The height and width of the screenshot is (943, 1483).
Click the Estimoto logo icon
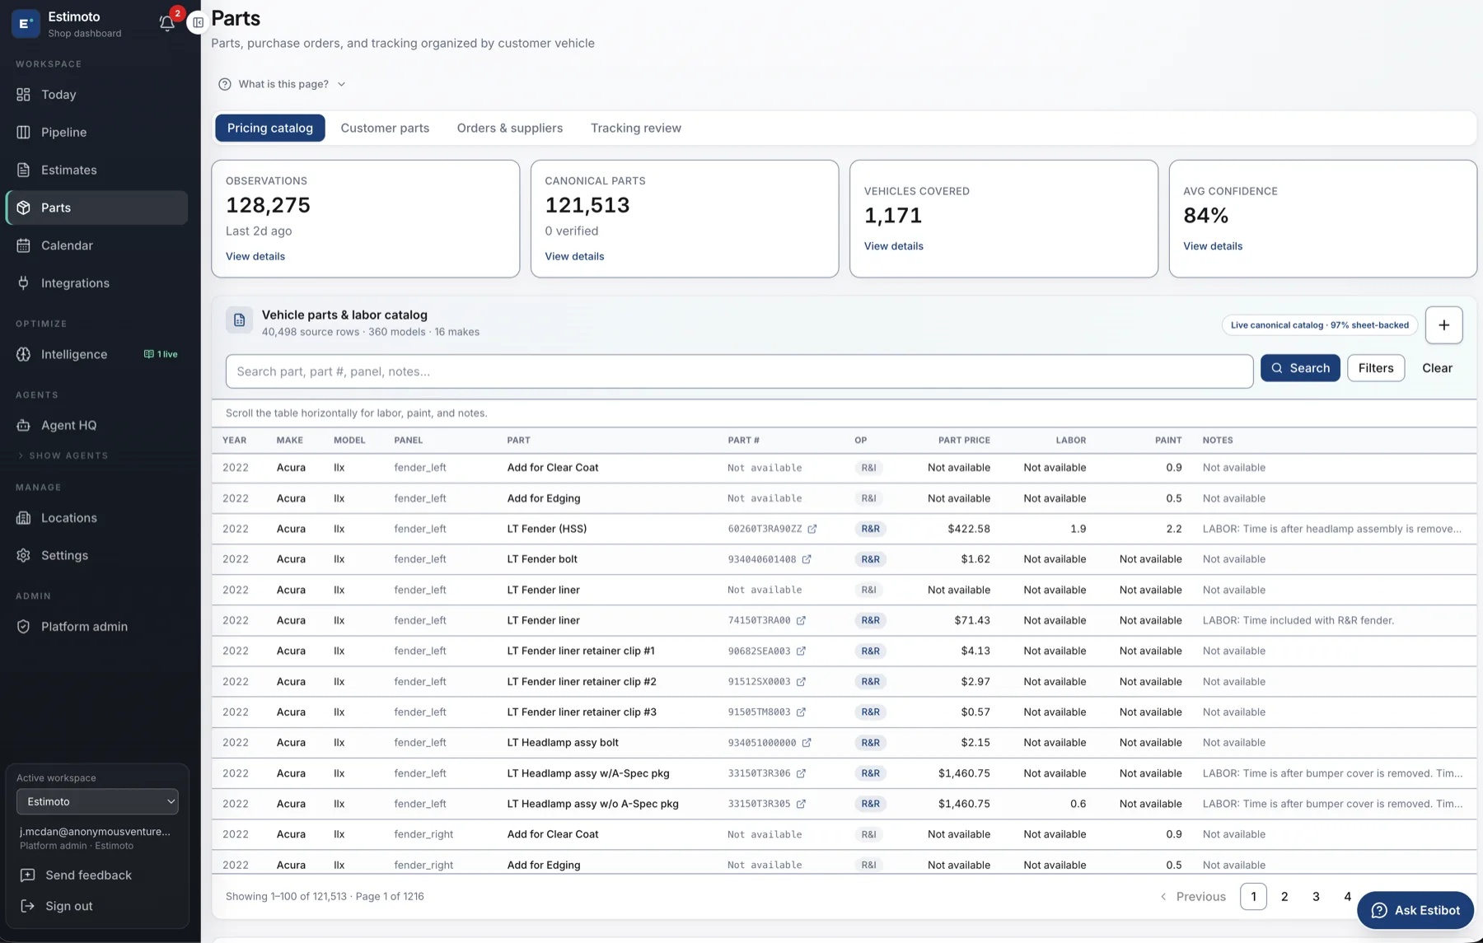26,24
